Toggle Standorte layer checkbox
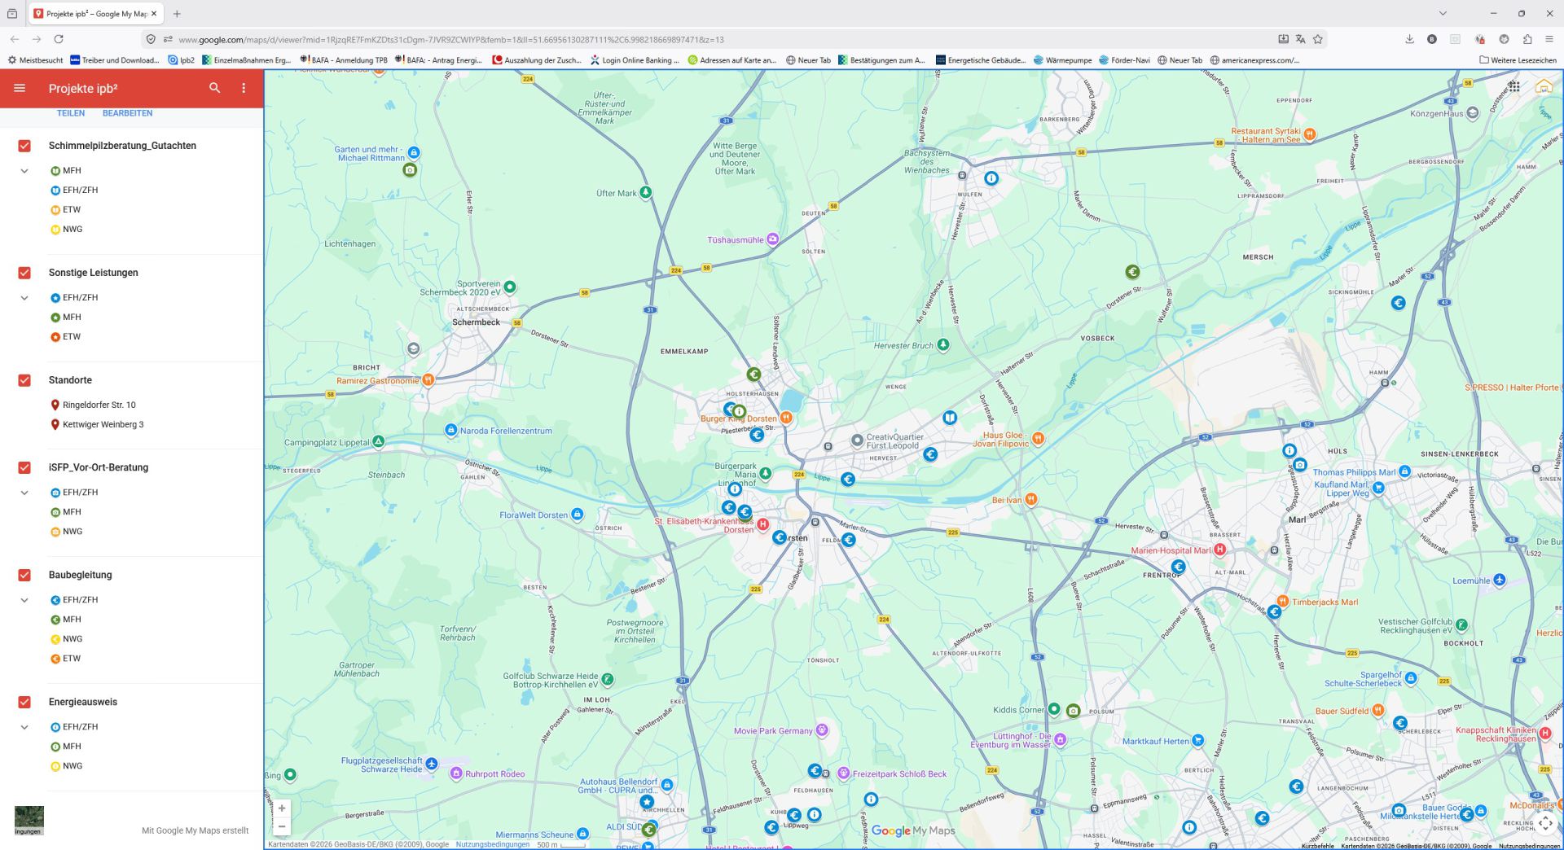The width and height of the screenshot is (1564, 850). click(24, 380)
